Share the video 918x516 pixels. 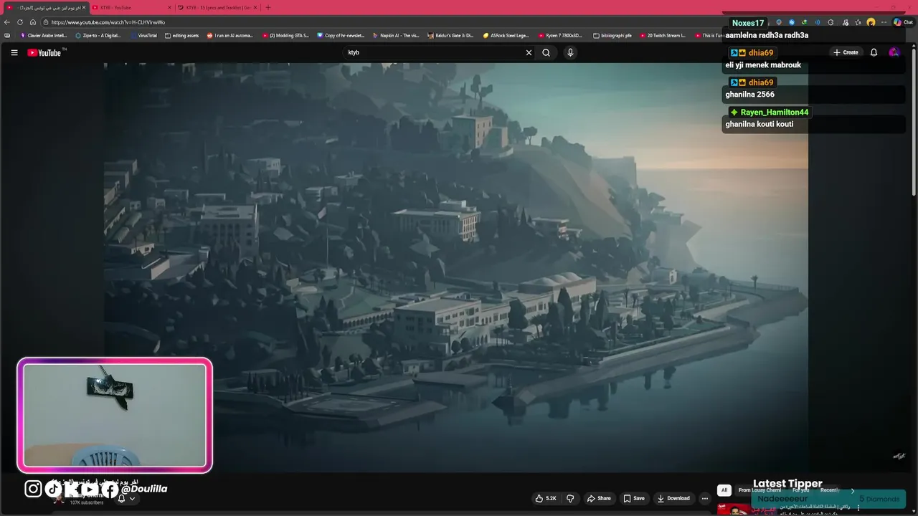599,498
